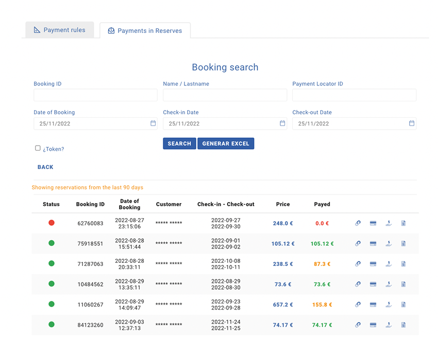Open credit card icon for booking 62760083
This screenshot has height=357, width=438.
coord(373,223)
